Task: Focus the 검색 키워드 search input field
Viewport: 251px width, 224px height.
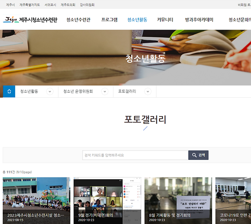Action: pyautogui.click(x=135, y=155)
